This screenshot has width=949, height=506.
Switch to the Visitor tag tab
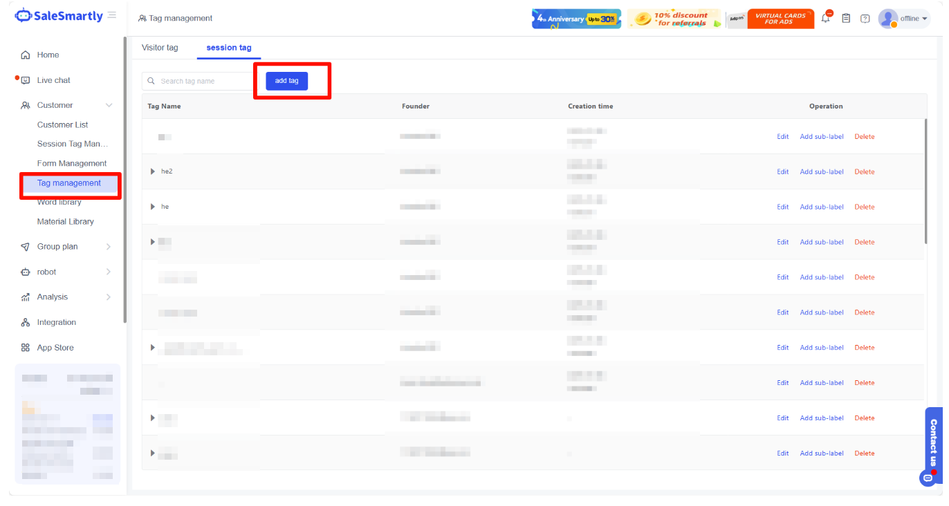coord(160,48)
